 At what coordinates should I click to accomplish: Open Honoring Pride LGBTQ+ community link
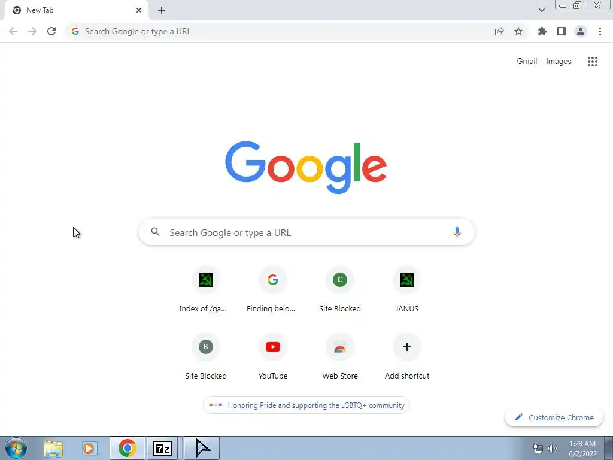pyautogui.click(x=306, y=405)
